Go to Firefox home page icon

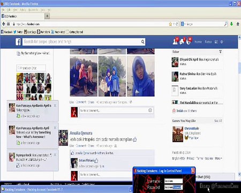(238, 24)
